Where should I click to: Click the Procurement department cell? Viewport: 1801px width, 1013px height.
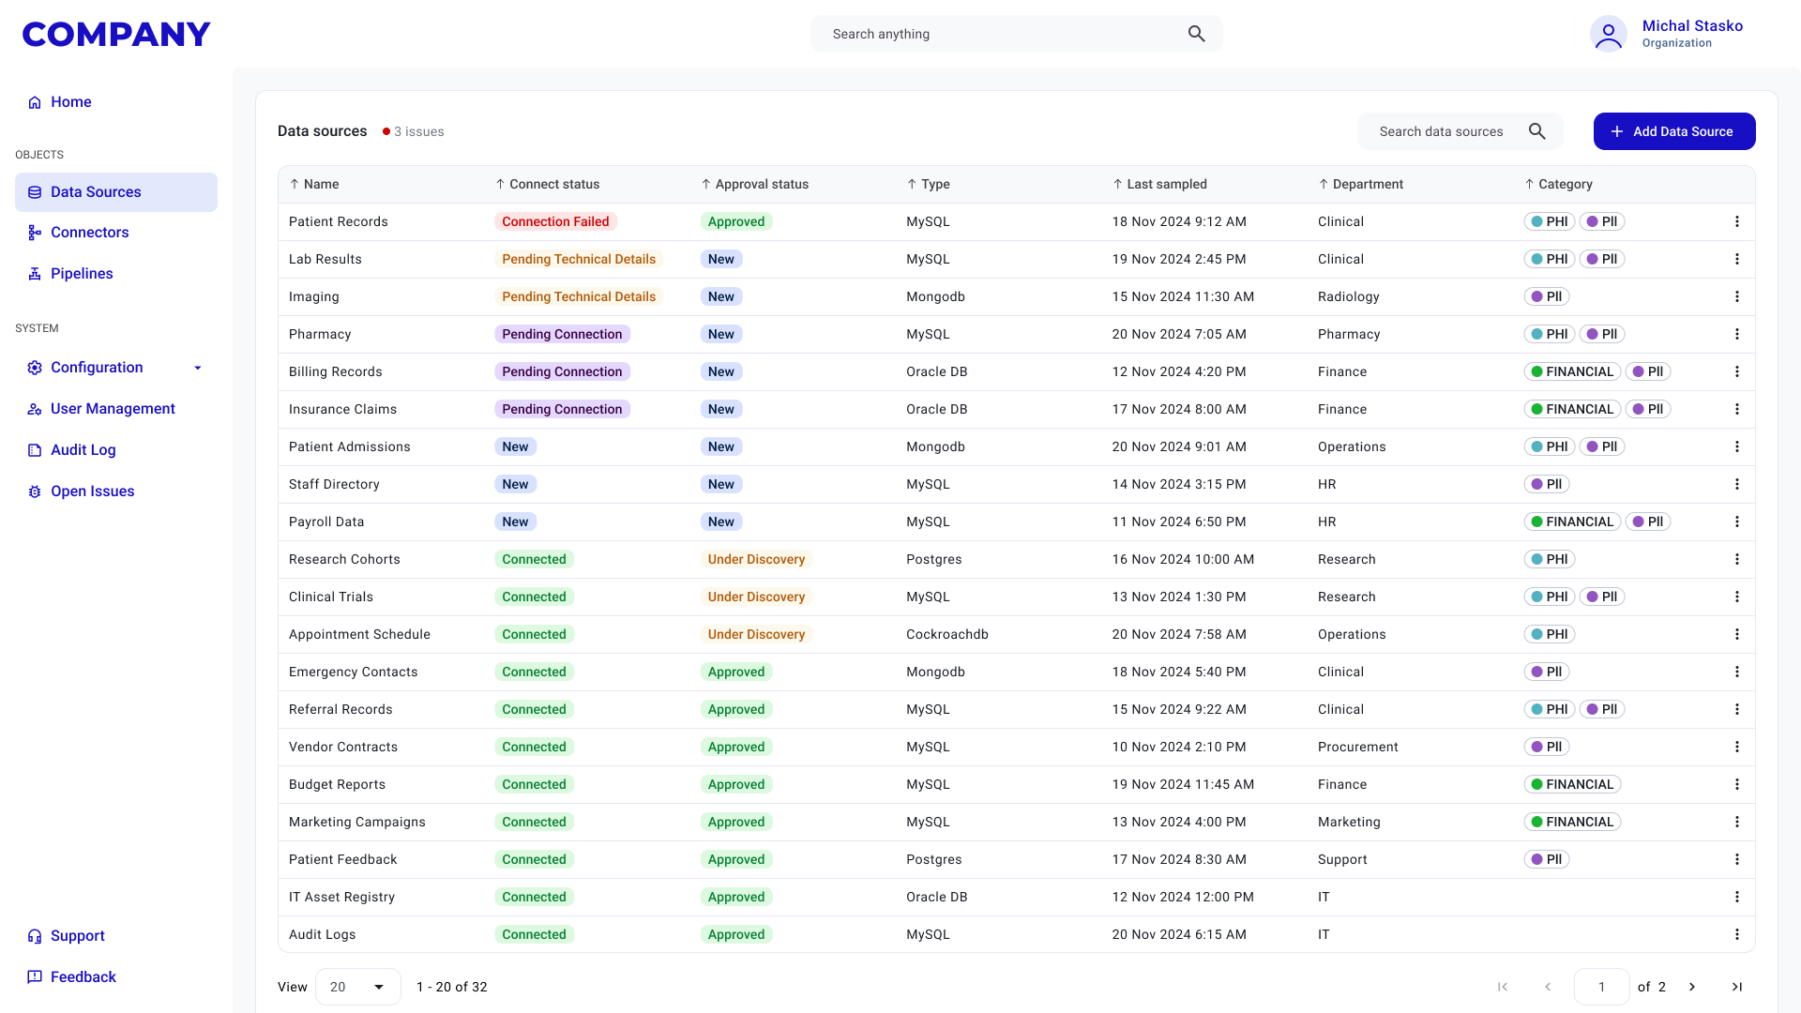[1357, 747]
